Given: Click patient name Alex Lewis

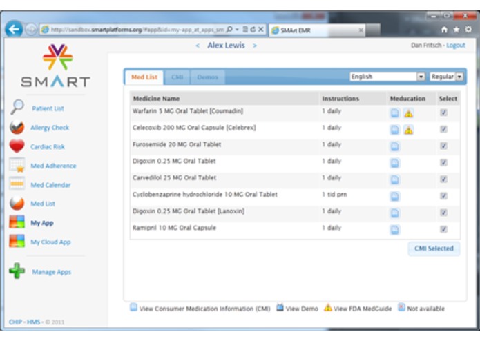Looking at the screenshot, I should pyautogui.click(x=226, y=46).
